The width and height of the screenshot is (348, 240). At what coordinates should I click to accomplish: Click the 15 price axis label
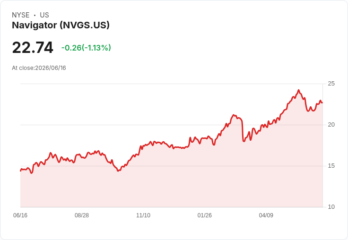point(331,166)
